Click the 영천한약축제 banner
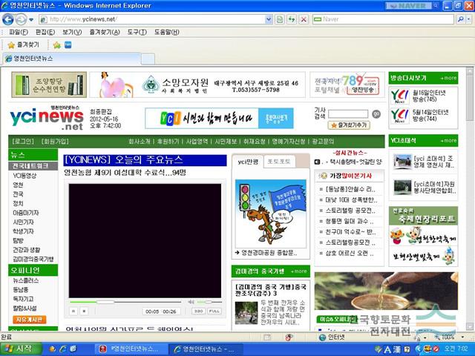Screen dimensions: 475x356 click(x=423, y=236)
